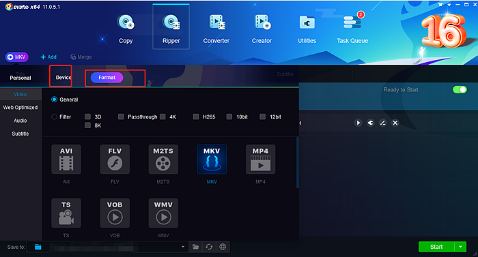
Task: Start the ripping task
Action: click(x=436, y=247)
